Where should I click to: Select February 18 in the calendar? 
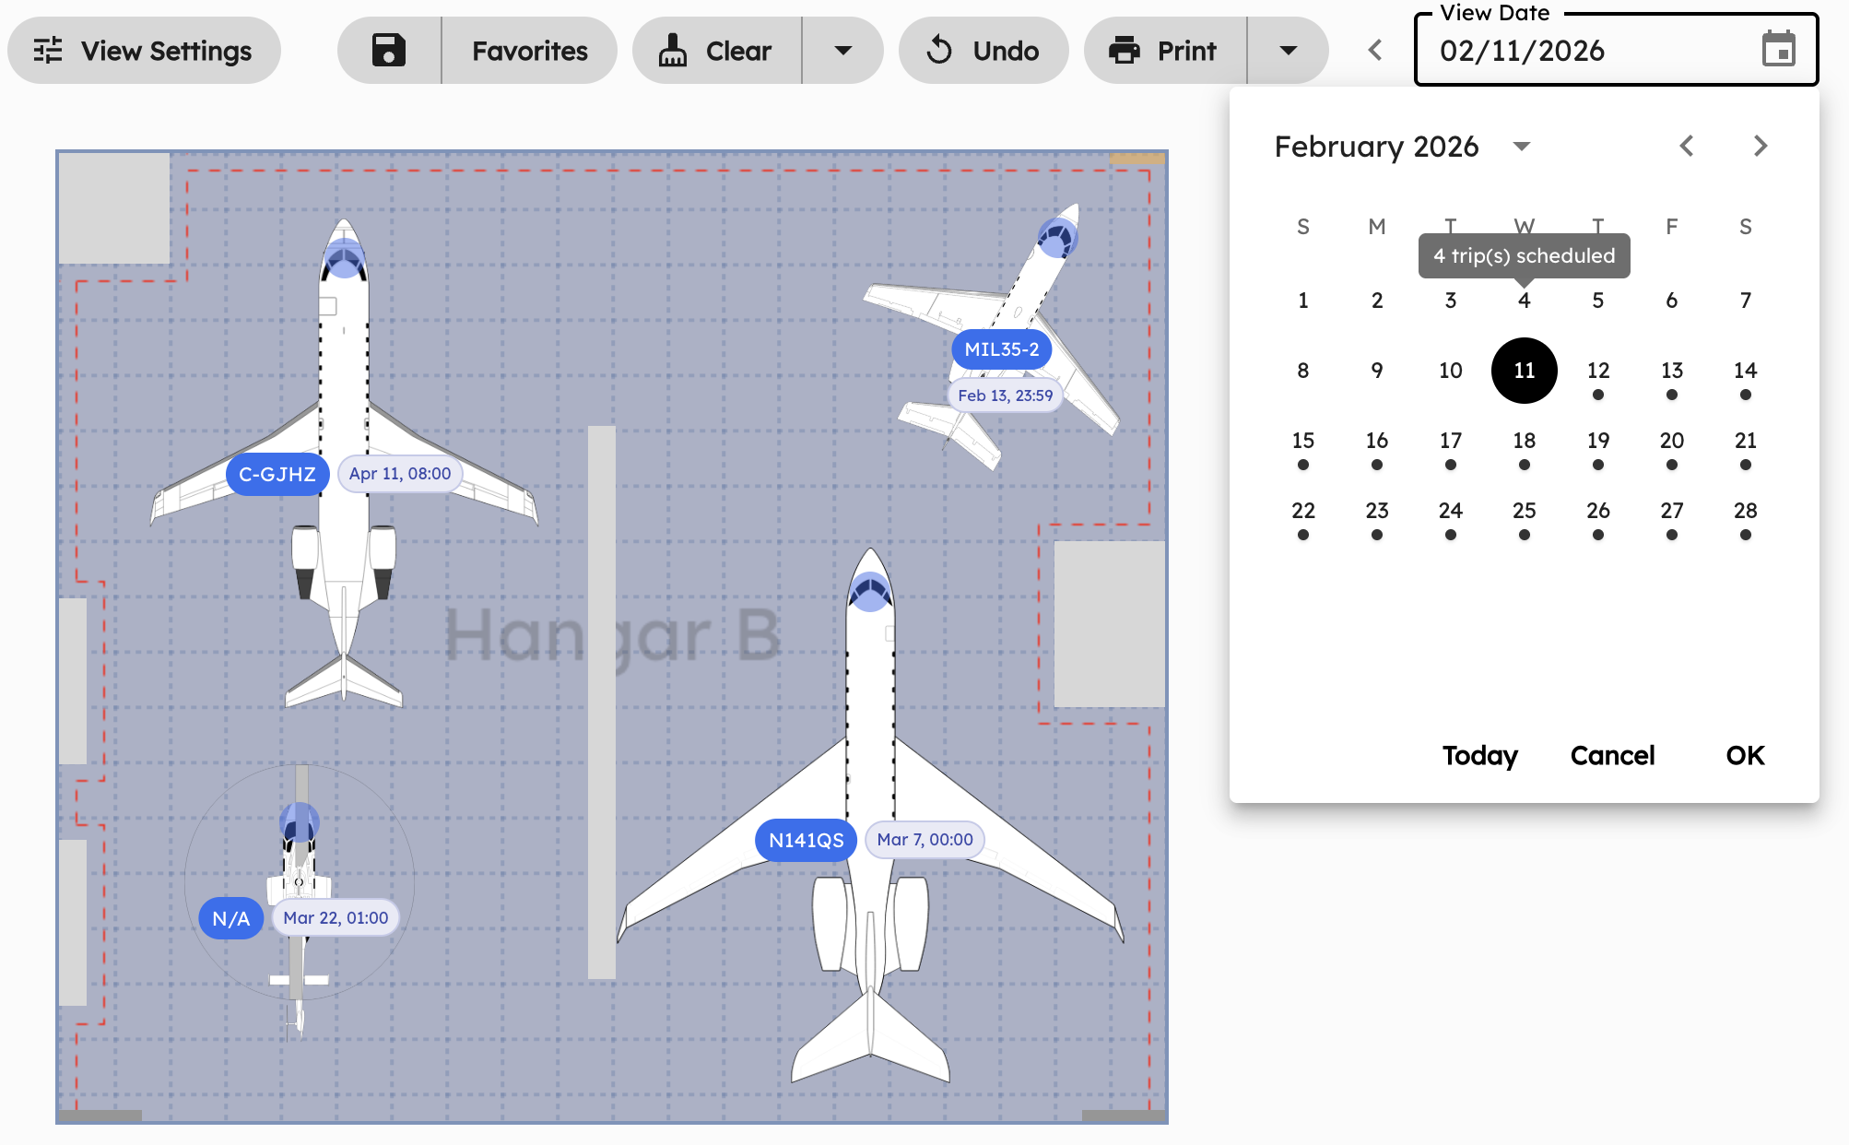[x=1524, y=441]
